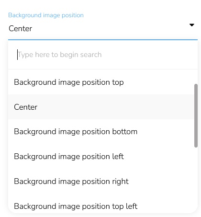Close the position combo box via its caret

[191, 25]
